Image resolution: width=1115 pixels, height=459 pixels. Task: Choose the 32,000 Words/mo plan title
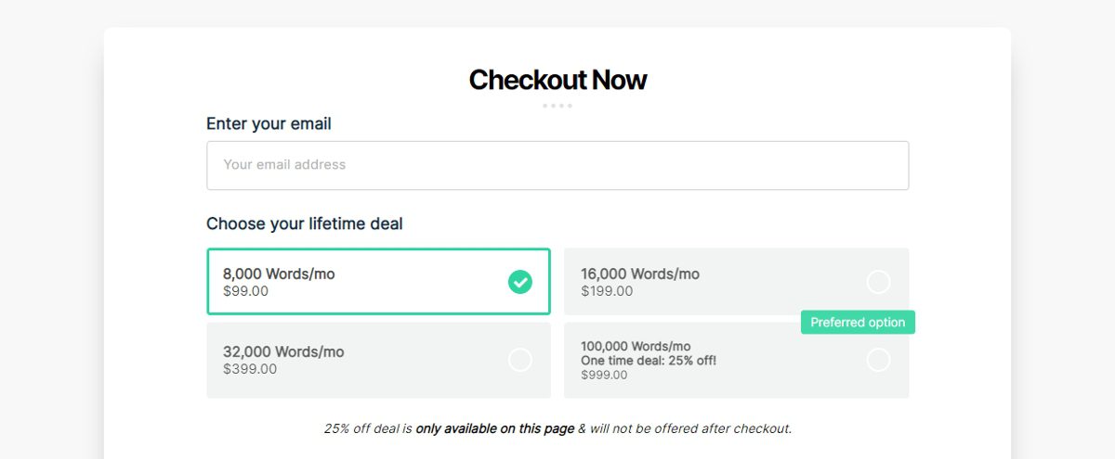tap(283, 351)
